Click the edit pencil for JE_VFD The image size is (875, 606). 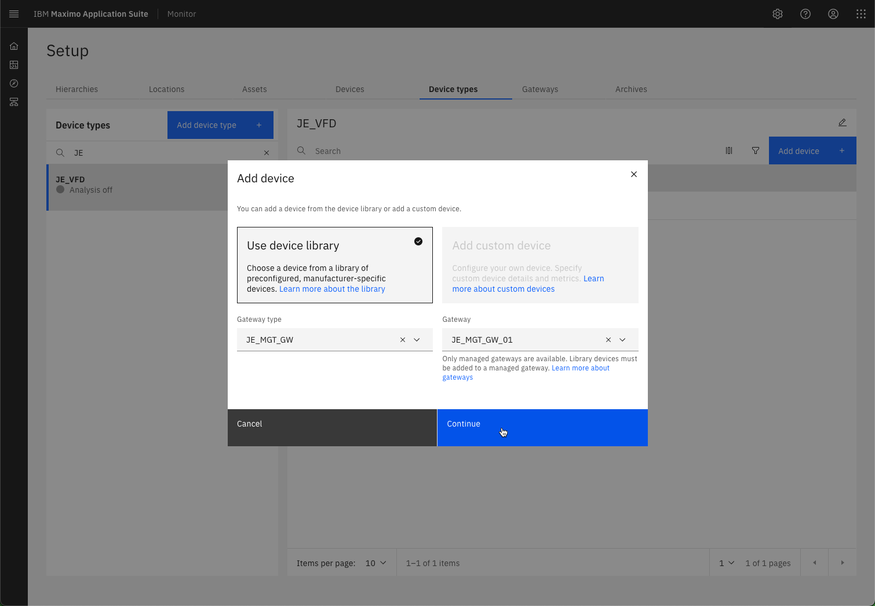(843, 123)
